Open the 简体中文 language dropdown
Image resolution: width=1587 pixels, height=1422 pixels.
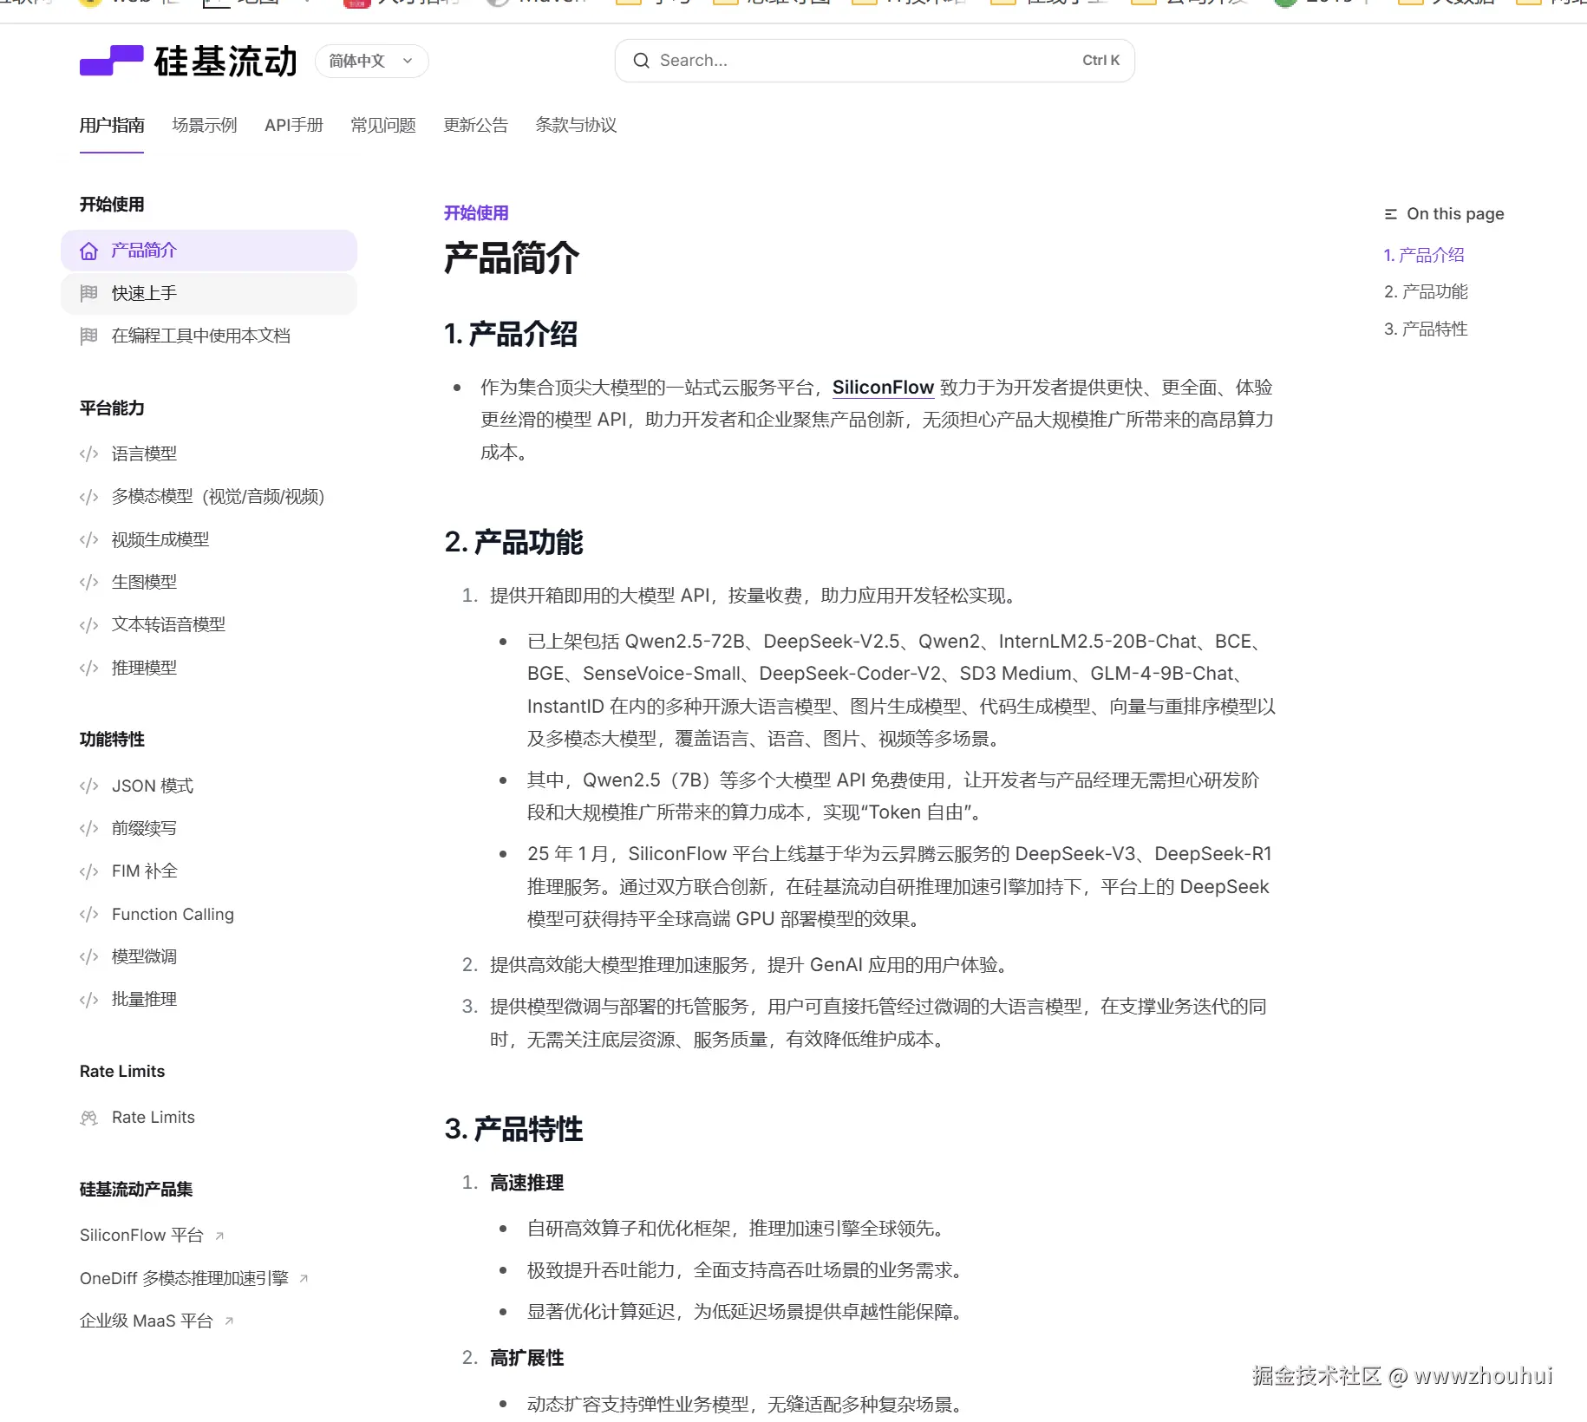[x=372, y=61]
